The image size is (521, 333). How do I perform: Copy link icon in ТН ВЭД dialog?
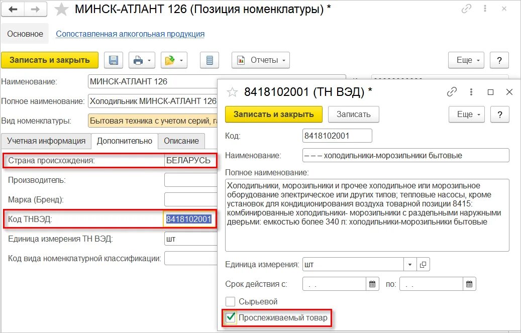point(452,92)
